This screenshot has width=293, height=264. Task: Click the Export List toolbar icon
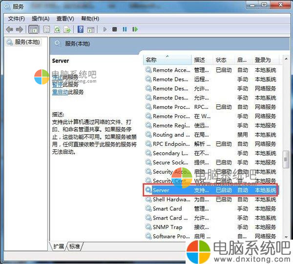click(67, 29)
